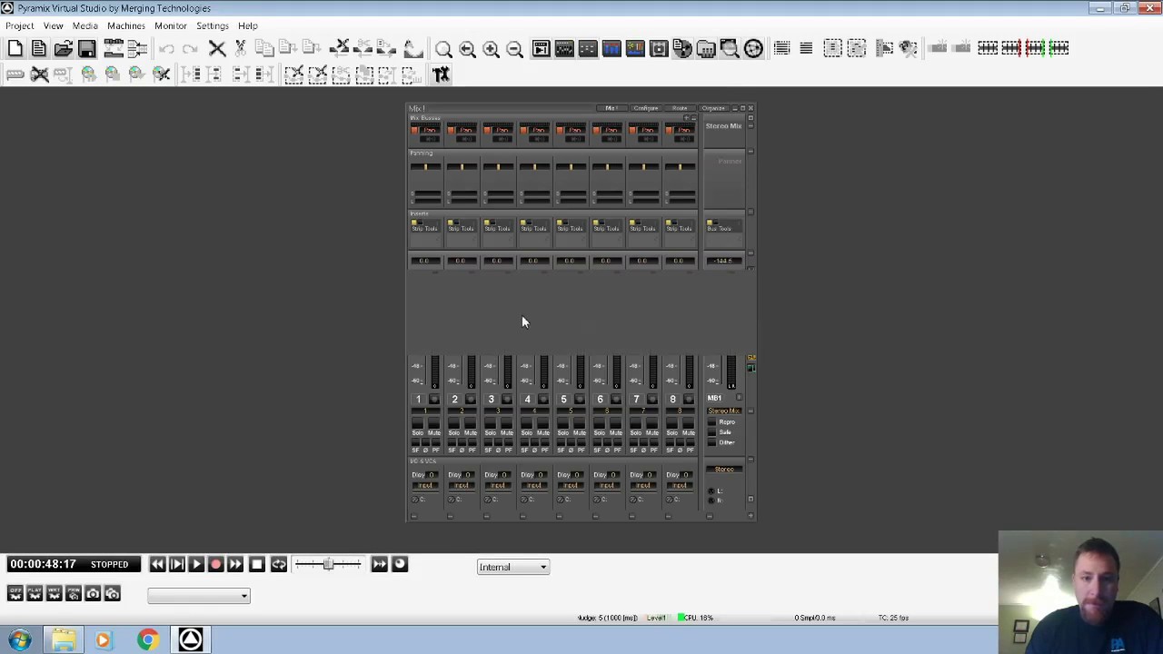Toggle the phase invert Ø button on channel 5
1163x654 pixels.
click(571, 442)
